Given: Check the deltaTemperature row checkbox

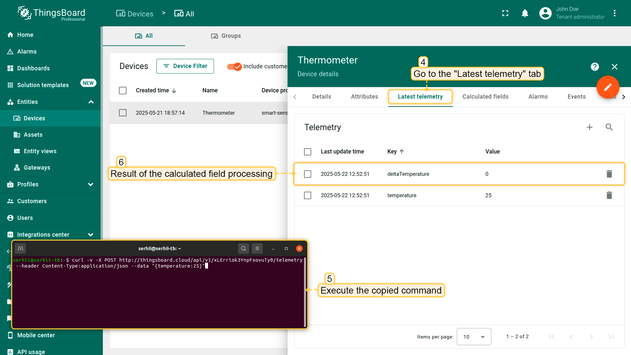Looking at the screenshot, I should 308,174.
